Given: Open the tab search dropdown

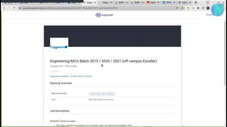Looking at the screenshot, I should point(208,2).
